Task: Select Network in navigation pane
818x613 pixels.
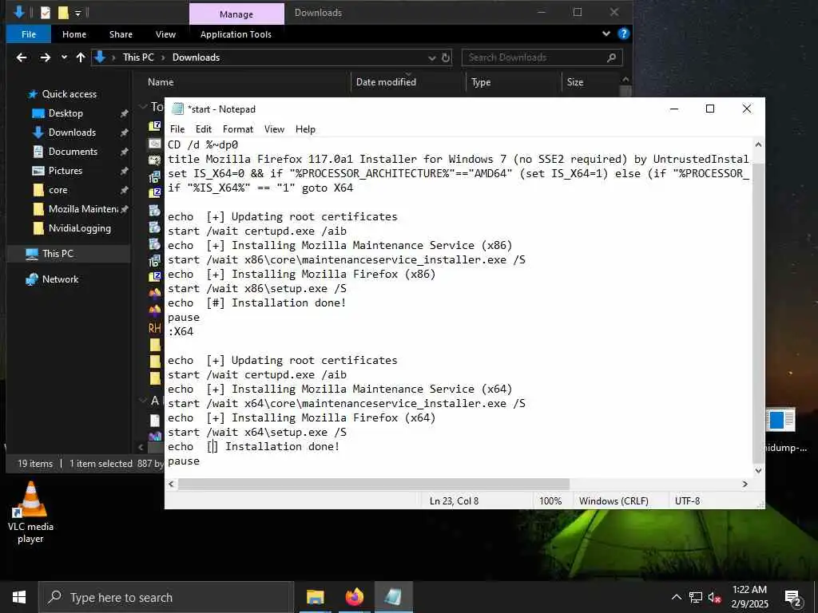Action: 60,279
